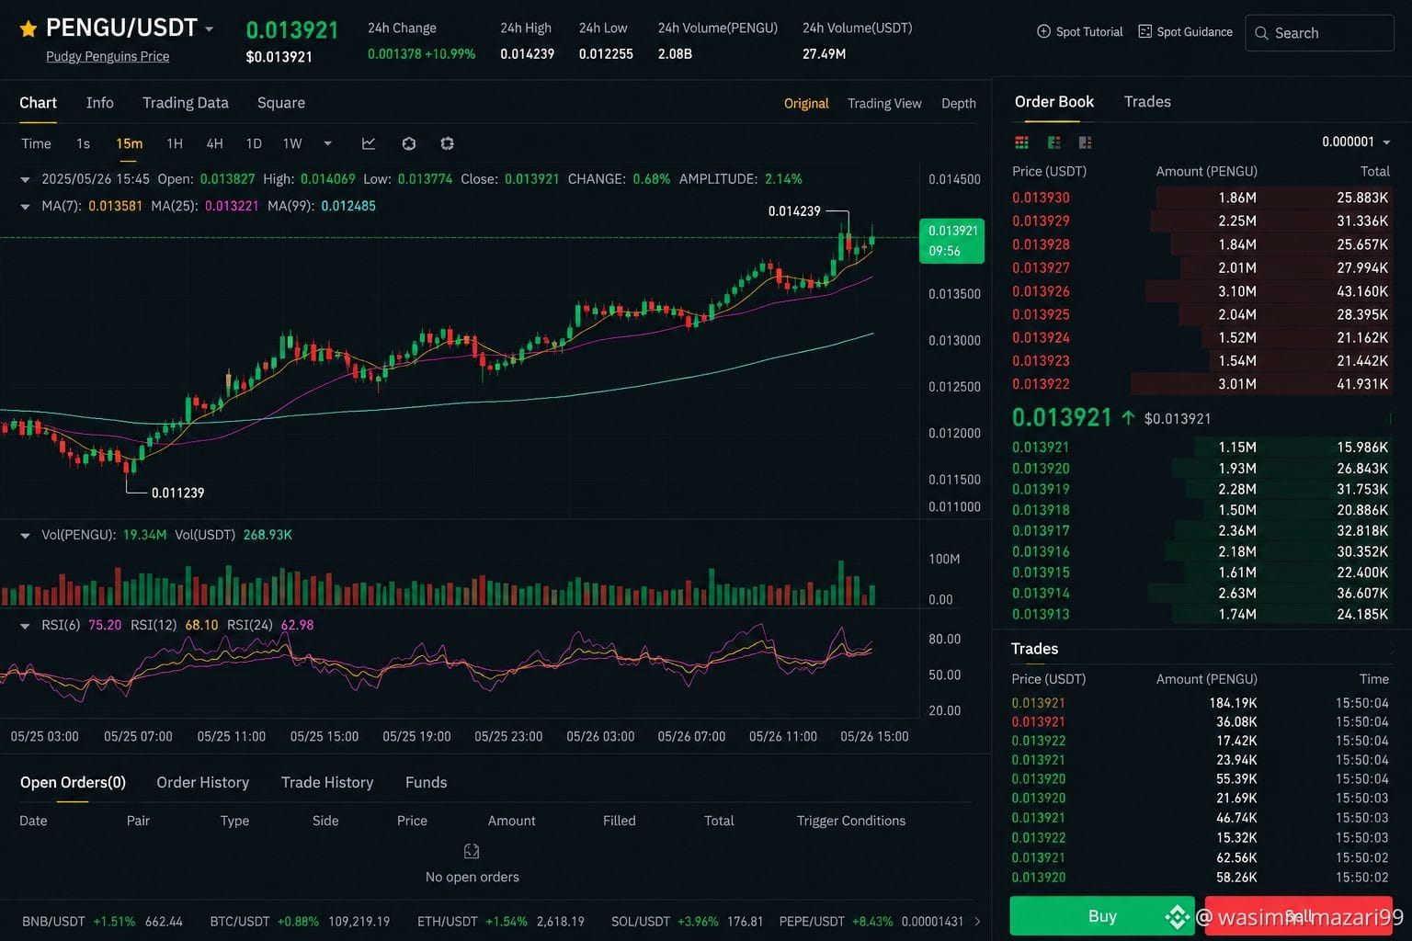The width and height of the screenshot is (1412, 941).
Task: Select the Time interval option
Action: point(36,143)
